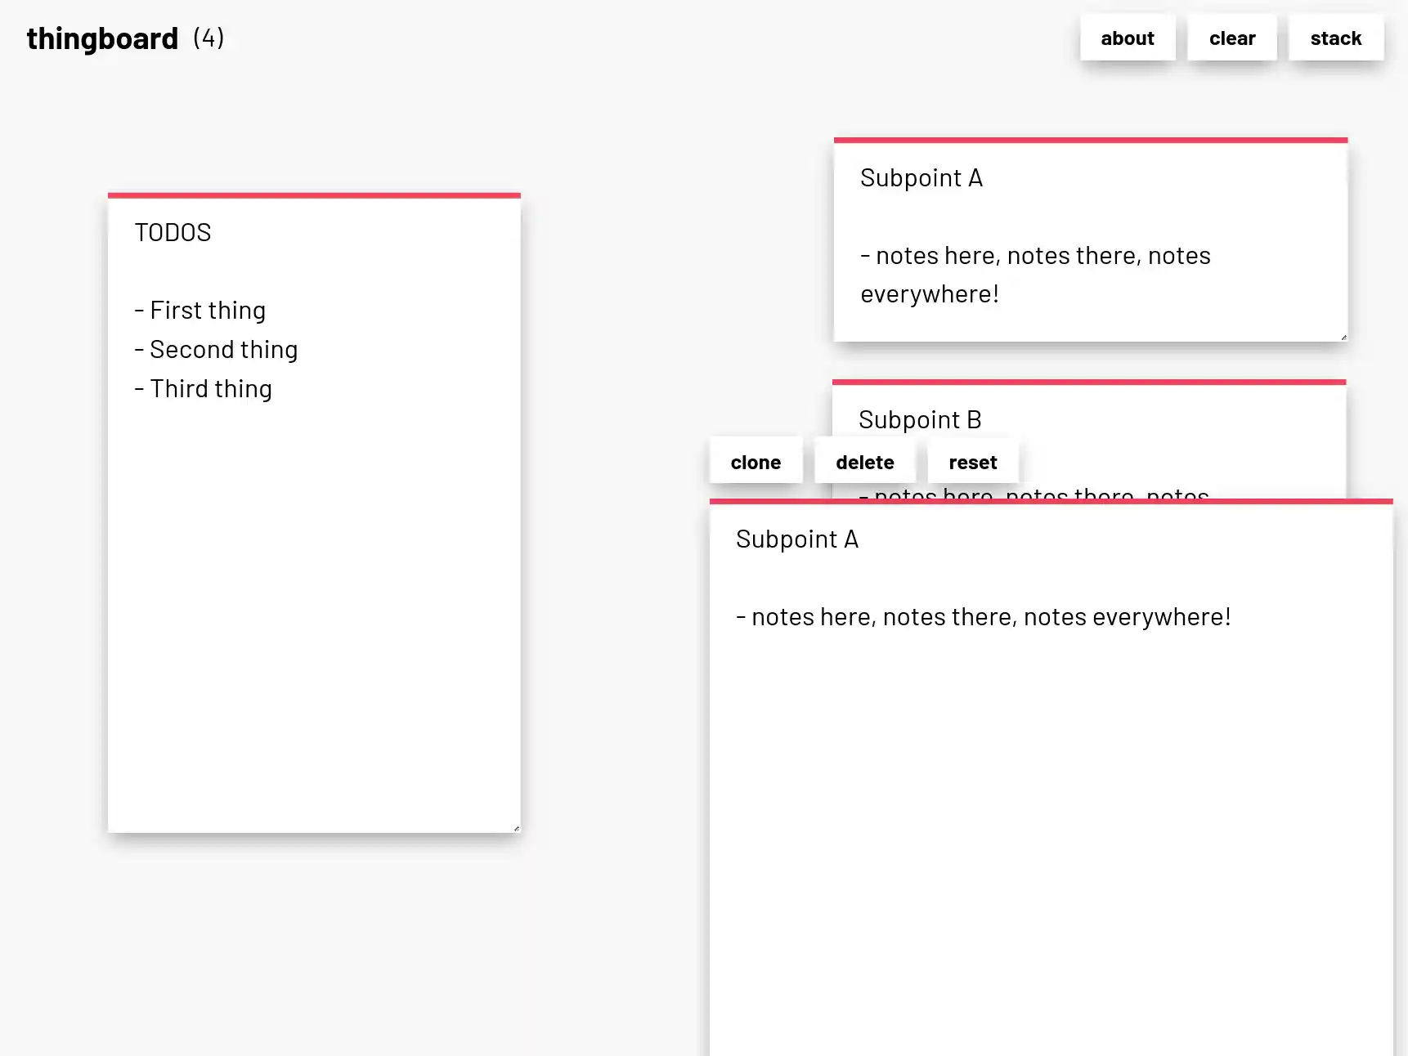Click the resize grip on the TODOS note
This screenshot has height=1056, width=1408.
[516, 827]
